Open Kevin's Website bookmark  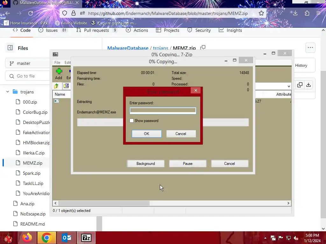click(71, 23)
